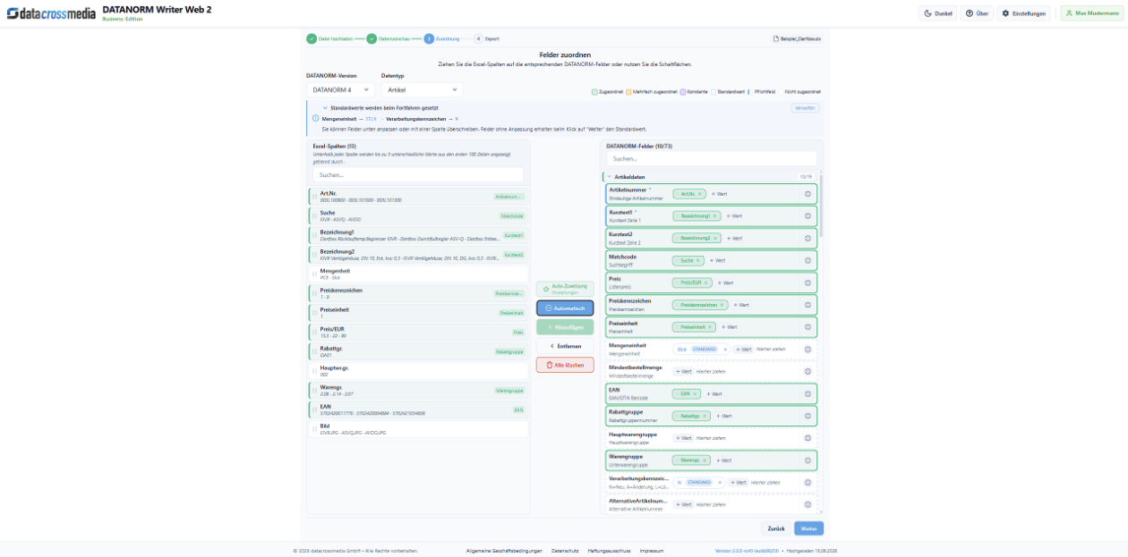Remove Bezeichnung2 chip from Kurztext2
Viewport: 1128px width, 557px height.
[x=714, y=239]
